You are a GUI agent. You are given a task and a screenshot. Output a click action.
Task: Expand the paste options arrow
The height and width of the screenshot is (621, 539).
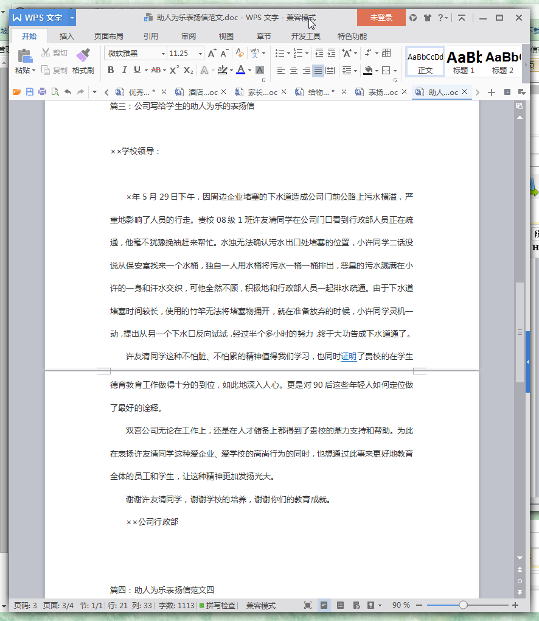pos(33,71)
